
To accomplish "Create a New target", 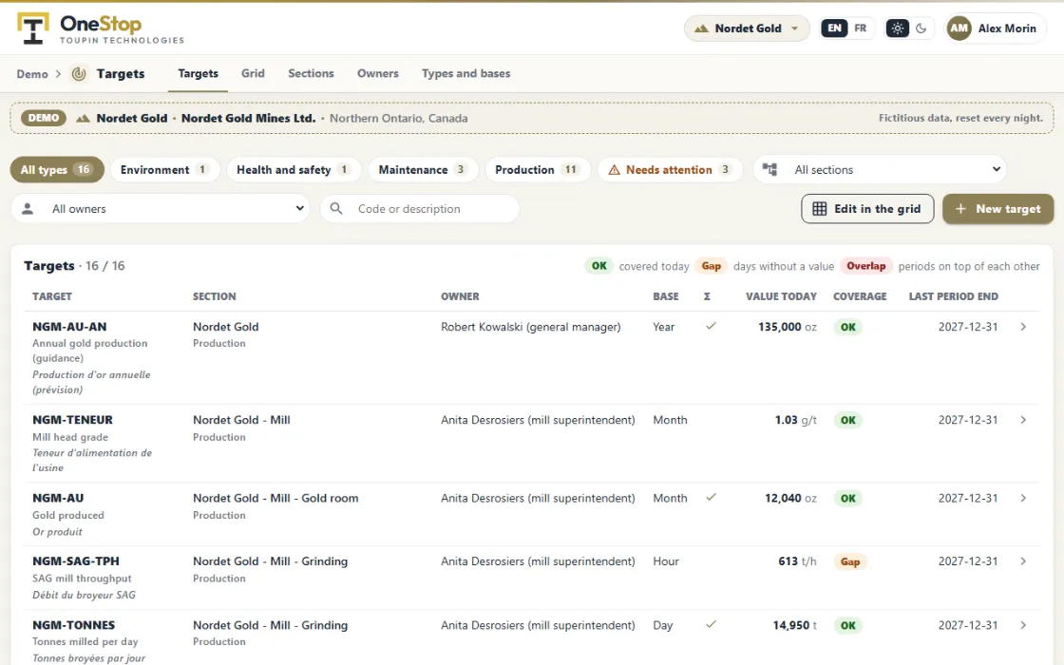I will point(997,209).
